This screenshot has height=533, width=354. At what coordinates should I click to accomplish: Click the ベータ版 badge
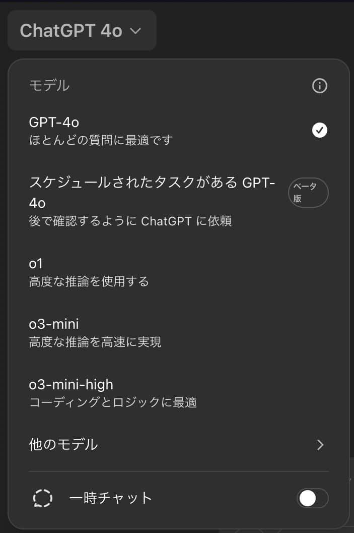[308, 193]
